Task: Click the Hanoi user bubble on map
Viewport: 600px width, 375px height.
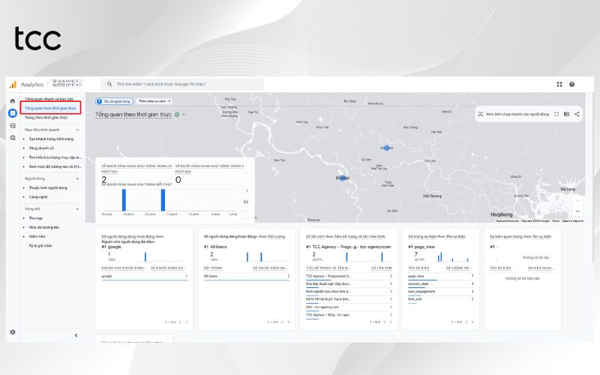Action: [x=343, y=178]
